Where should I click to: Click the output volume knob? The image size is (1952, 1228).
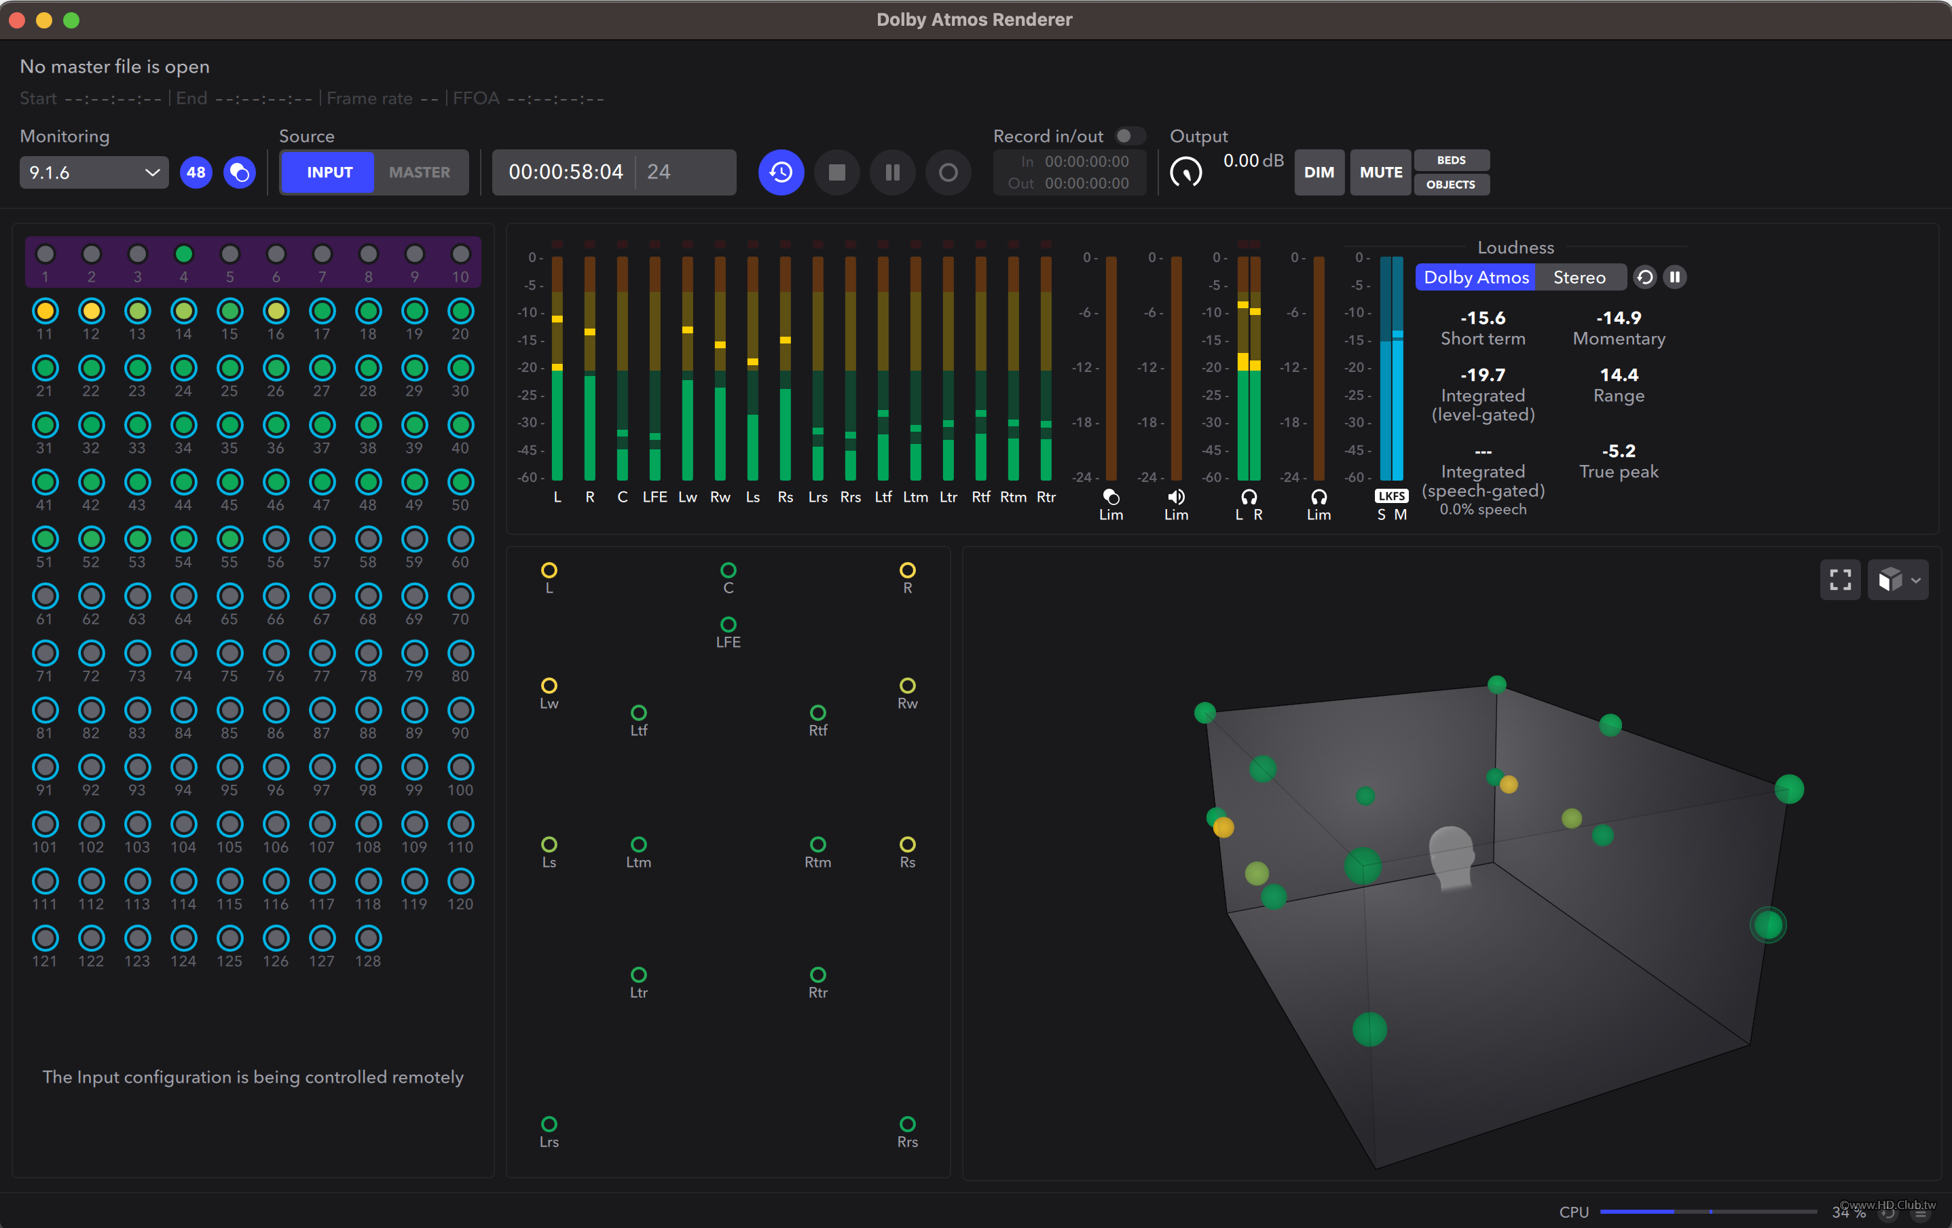[x=1185, y=172]
